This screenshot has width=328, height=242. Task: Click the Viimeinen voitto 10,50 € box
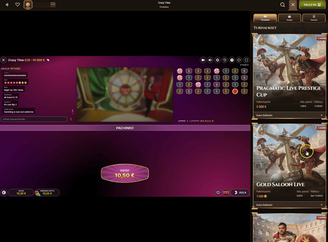[47, 192]
